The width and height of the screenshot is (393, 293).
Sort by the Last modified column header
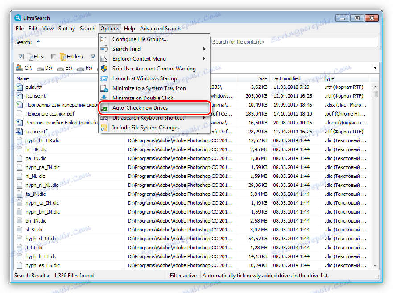click(x=295, y=78)
